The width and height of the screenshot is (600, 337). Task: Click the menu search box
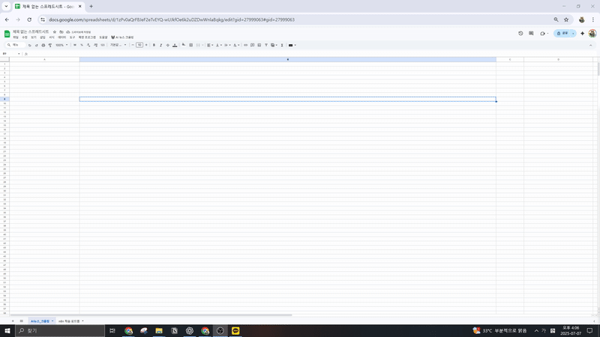(16, 45)
